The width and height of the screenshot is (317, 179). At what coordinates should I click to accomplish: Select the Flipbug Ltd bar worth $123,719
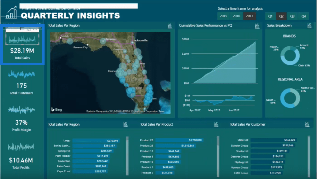(x=268, y=162)
